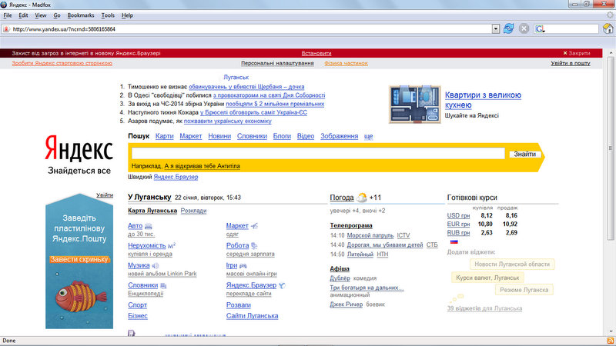This screenshot has width=616, height=346.
Task: Click the site favicon in address bar
Action: click(x=6, y=29)
